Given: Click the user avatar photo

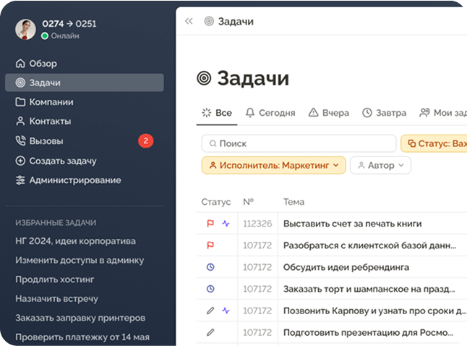Looking at the screenshot, I should coord(25,30).
